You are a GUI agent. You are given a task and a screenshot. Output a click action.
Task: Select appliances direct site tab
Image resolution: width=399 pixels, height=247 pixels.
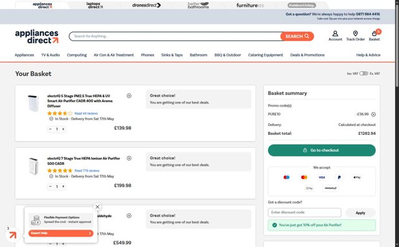coord(42,6)
